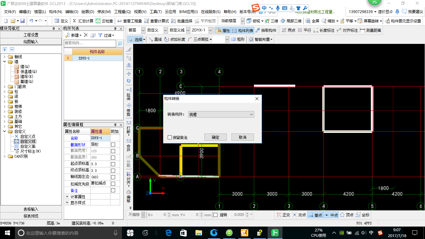425x239 pixels.
Task: Expand 轴线 tree node
Action: pos(4,57)
